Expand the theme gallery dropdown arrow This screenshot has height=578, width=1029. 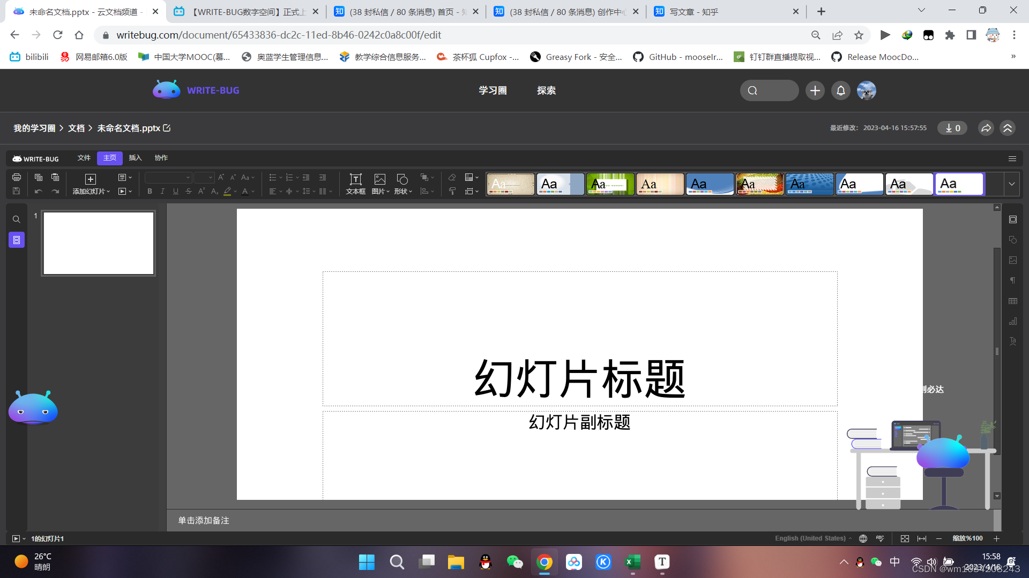(1011, 184)
